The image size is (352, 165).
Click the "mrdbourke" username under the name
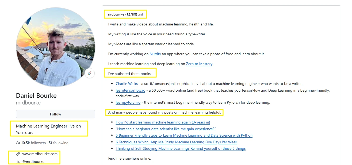click(x=28, y=103)
